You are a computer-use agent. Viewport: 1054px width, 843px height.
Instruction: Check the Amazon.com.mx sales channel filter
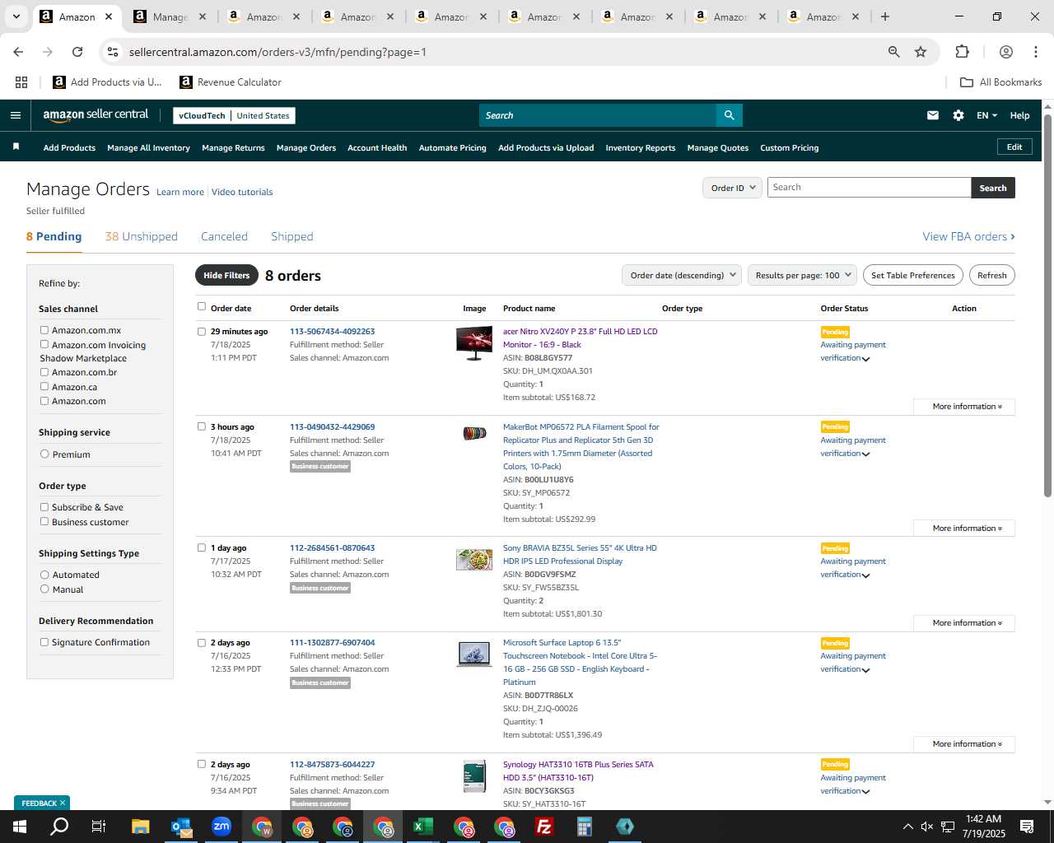coord(44,329)
